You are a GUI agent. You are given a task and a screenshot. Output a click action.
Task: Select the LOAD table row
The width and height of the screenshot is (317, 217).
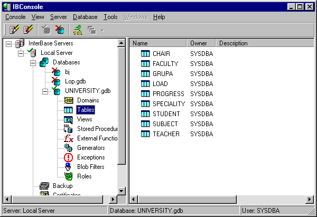pos(177,84)
